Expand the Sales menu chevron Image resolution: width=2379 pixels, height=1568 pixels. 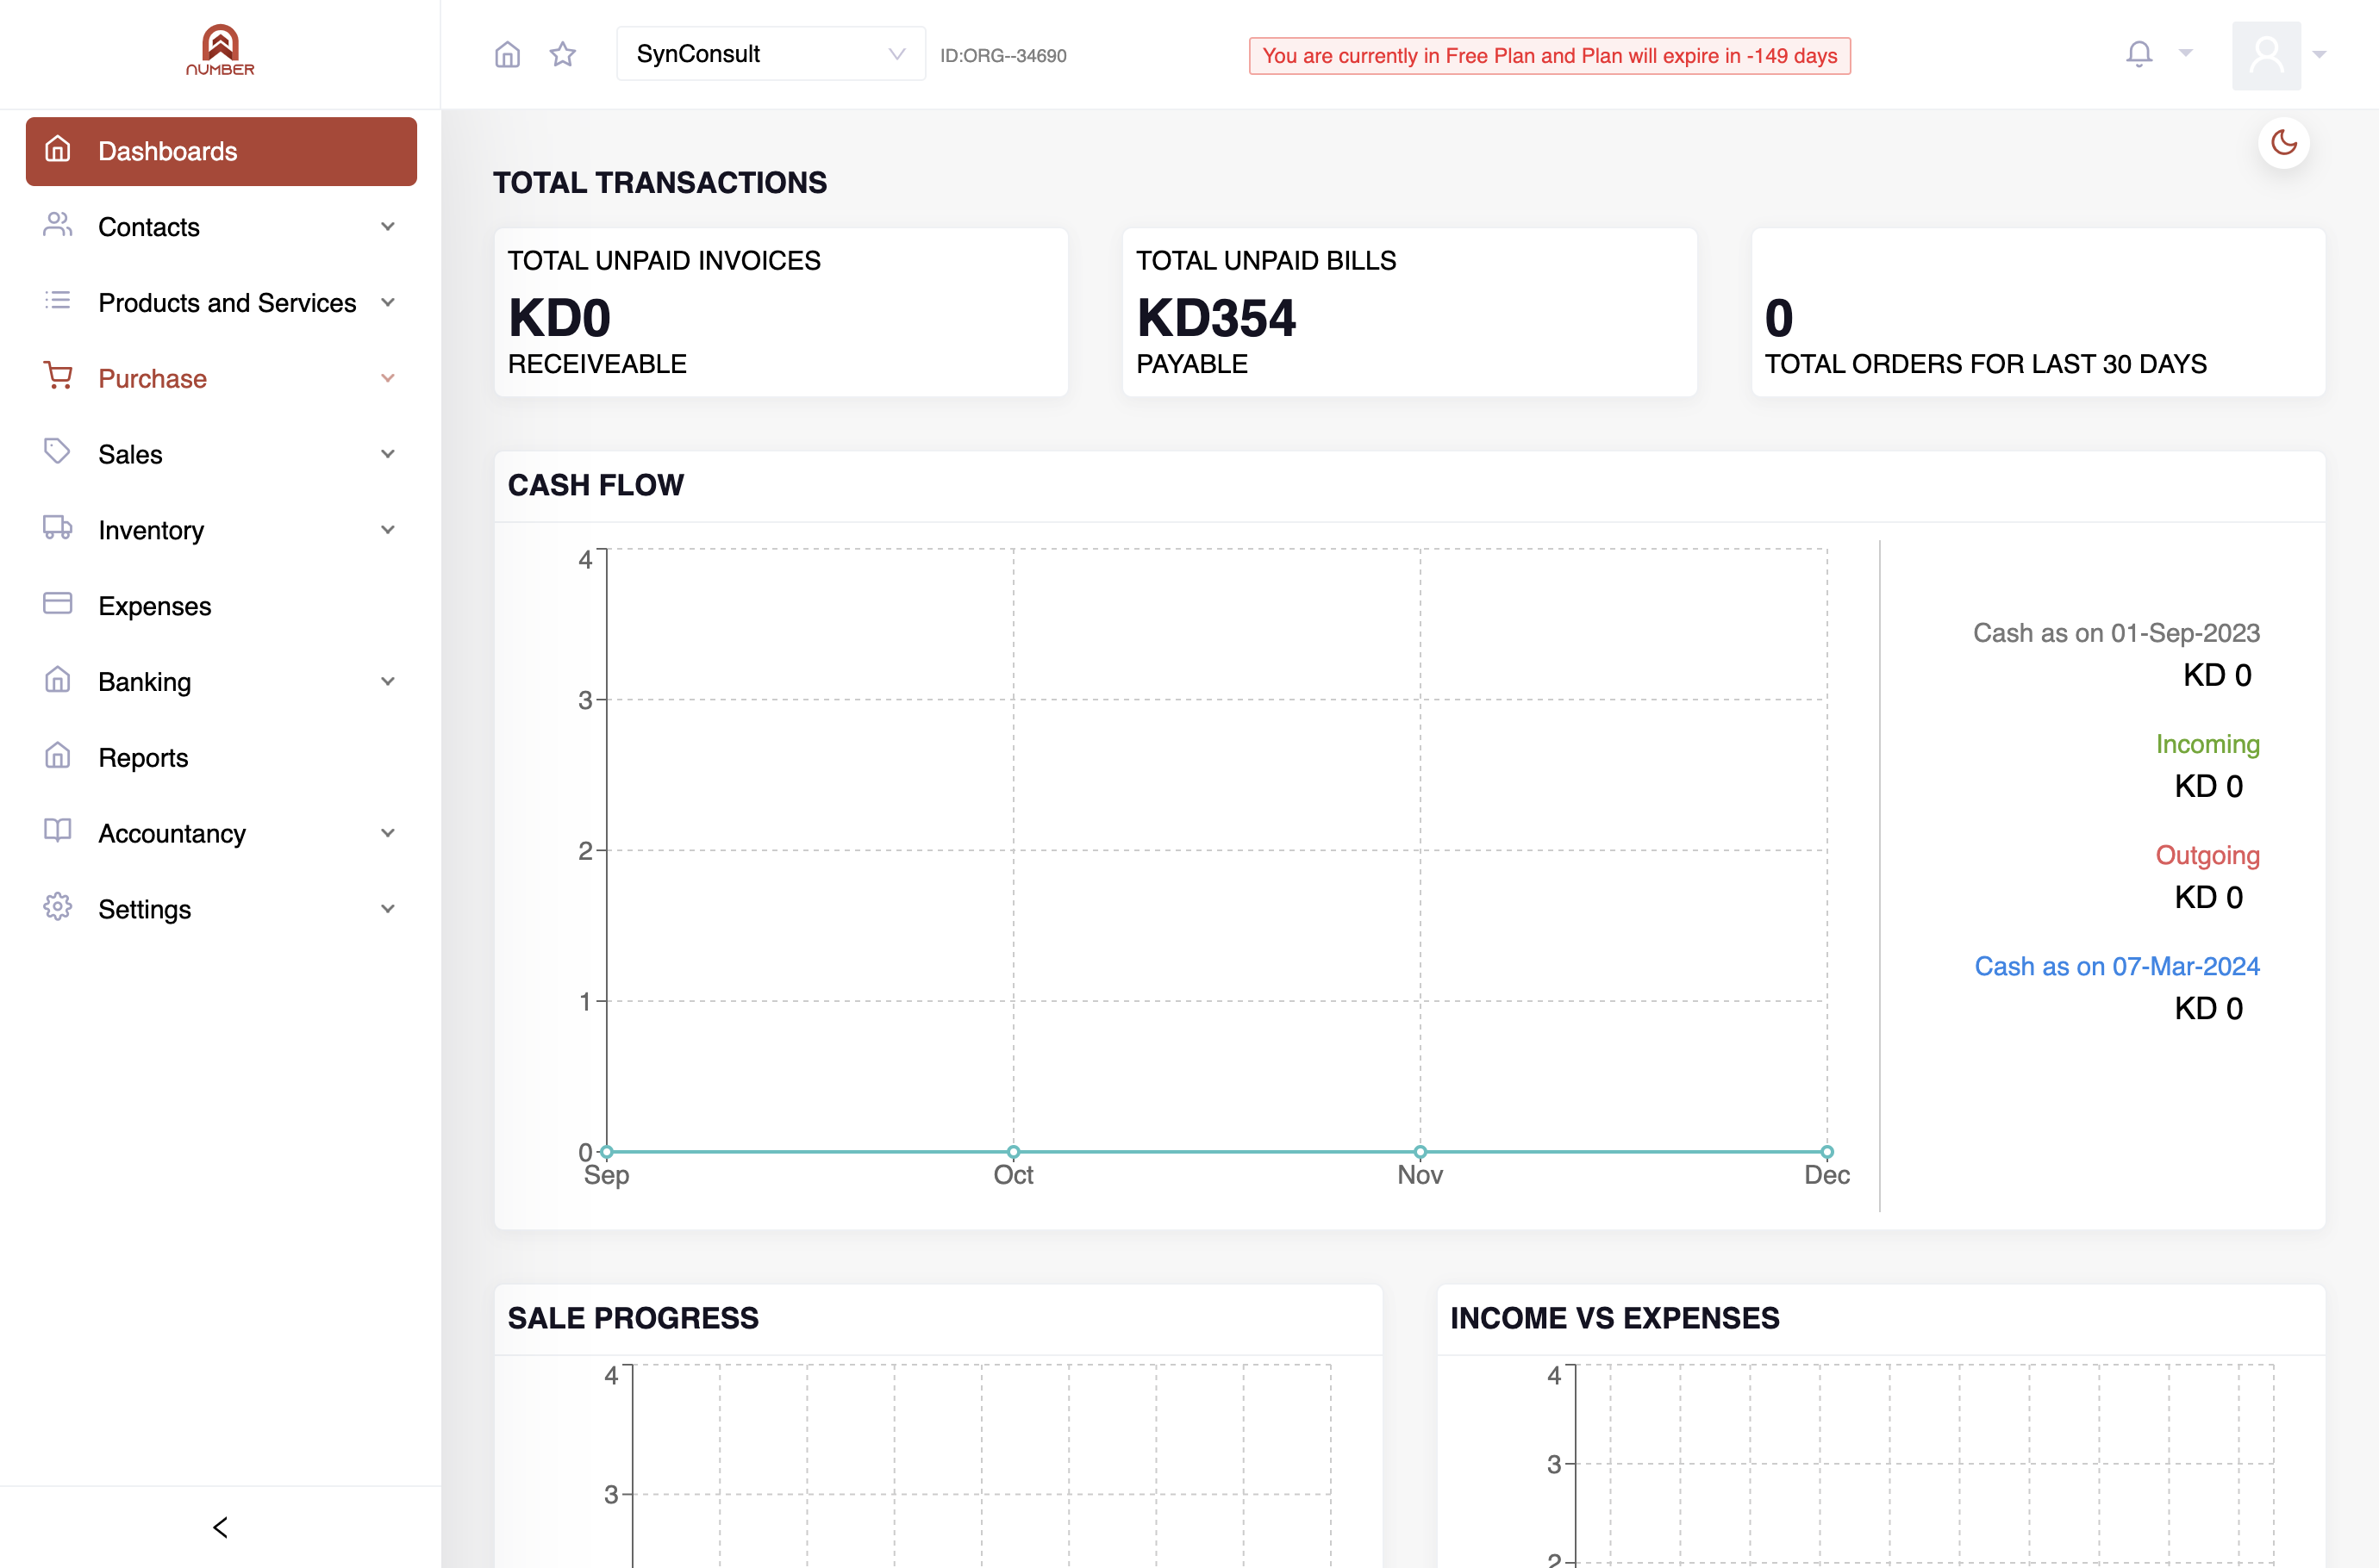(x=388, y=454)
